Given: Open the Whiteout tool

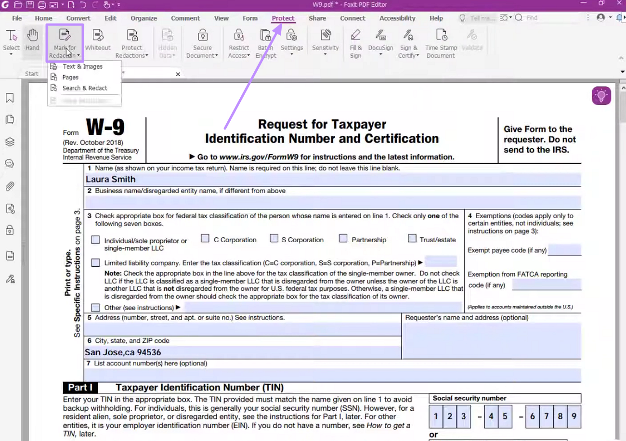Looking at the screenshot, I should tap(98, 41).
